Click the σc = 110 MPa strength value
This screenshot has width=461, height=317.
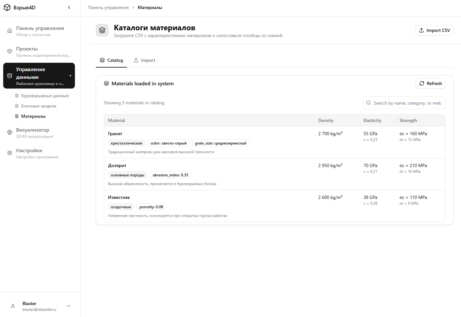(x=413, y=197)
